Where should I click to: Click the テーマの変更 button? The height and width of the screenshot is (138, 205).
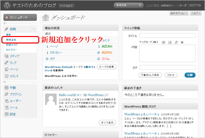tap(107, 67)
